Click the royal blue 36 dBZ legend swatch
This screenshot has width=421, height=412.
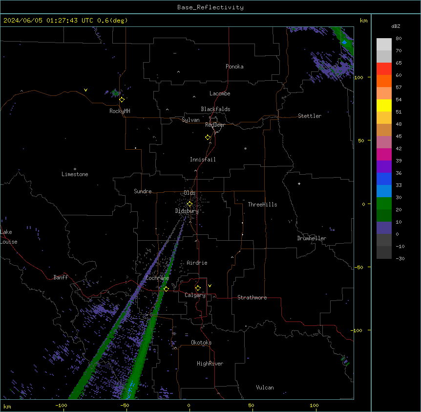[x=384, y=179]
